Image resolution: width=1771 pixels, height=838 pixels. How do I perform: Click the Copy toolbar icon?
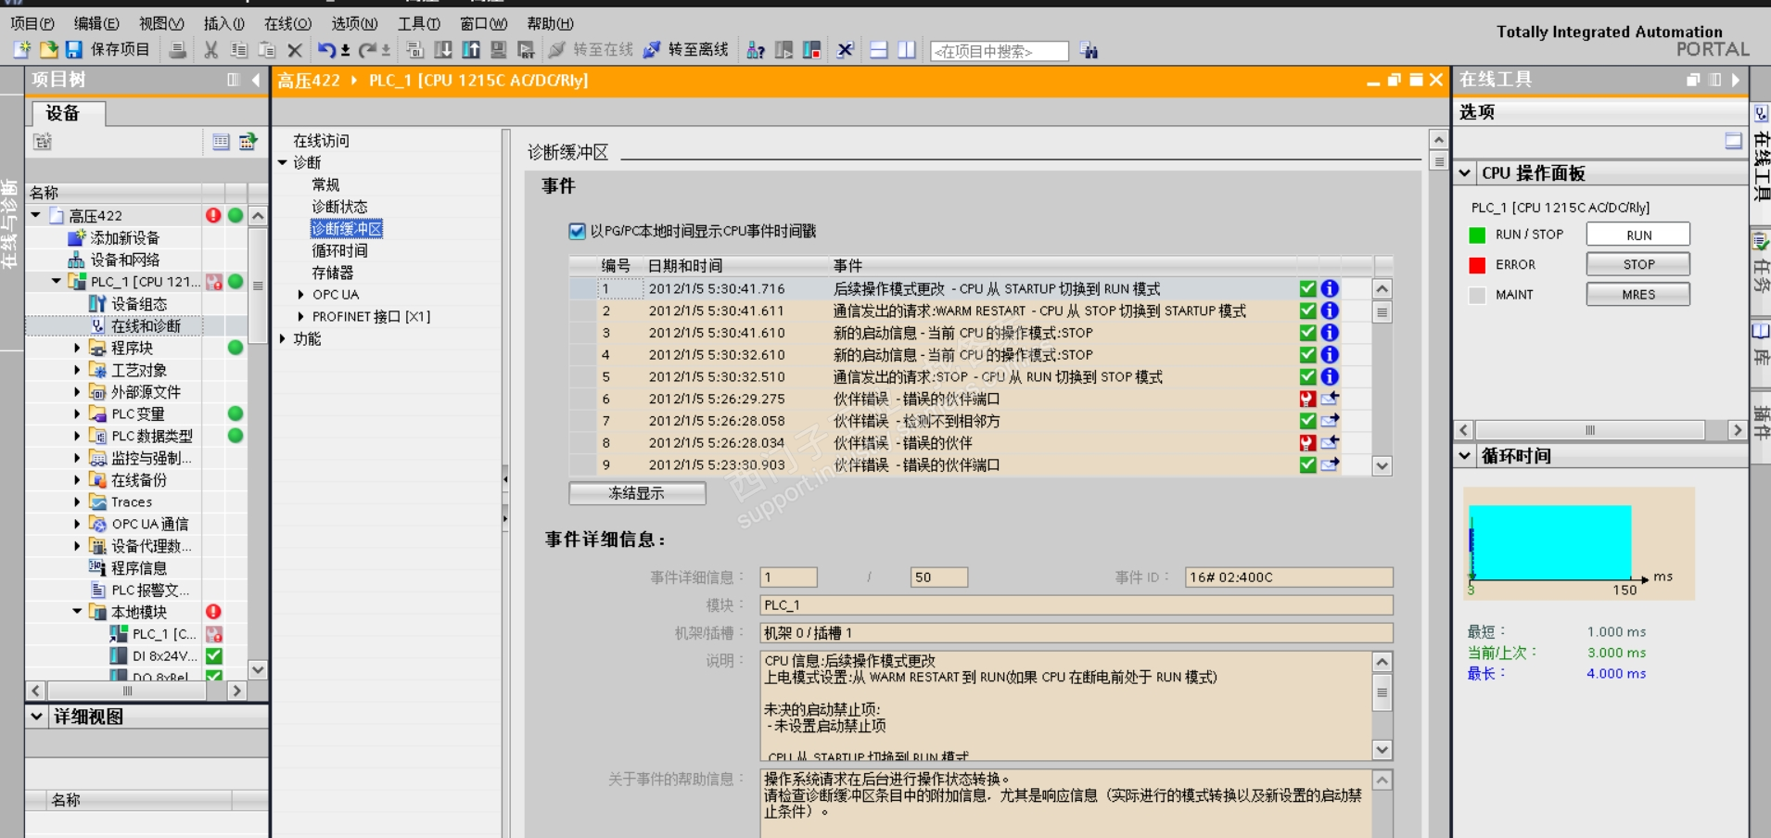click(x=239, y=50)
